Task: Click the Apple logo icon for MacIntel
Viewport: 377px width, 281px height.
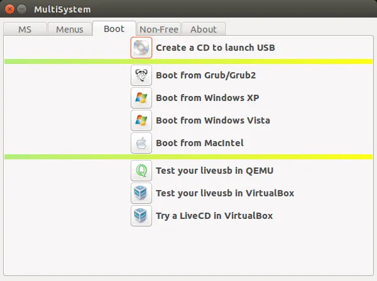Action: click(141, 143)
